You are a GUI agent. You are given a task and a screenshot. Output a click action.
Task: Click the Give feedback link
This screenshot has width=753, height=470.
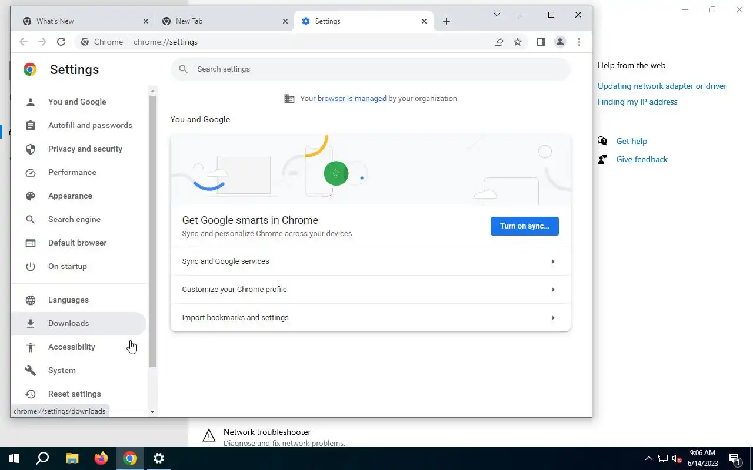pyautogui.click(x=642, y=159)
